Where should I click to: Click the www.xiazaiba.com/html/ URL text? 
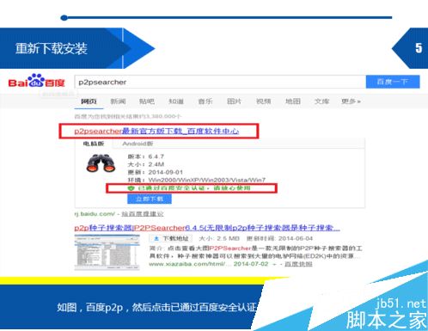pos(190,264)
